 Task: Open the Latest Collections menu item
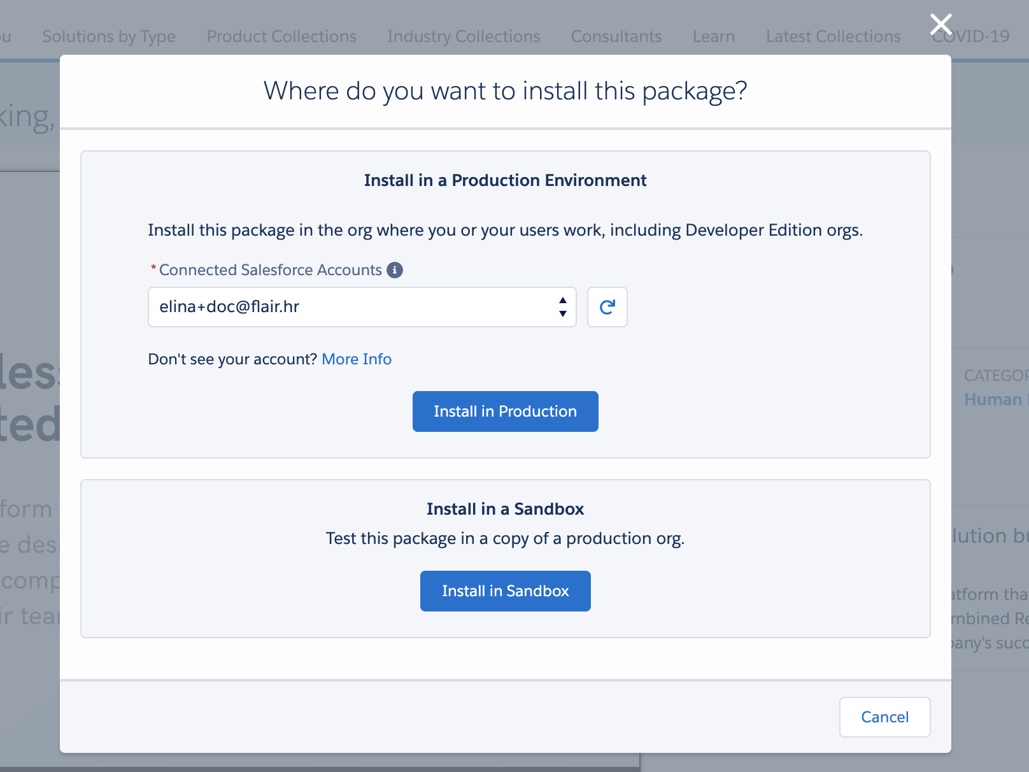(x=833, y=36)
